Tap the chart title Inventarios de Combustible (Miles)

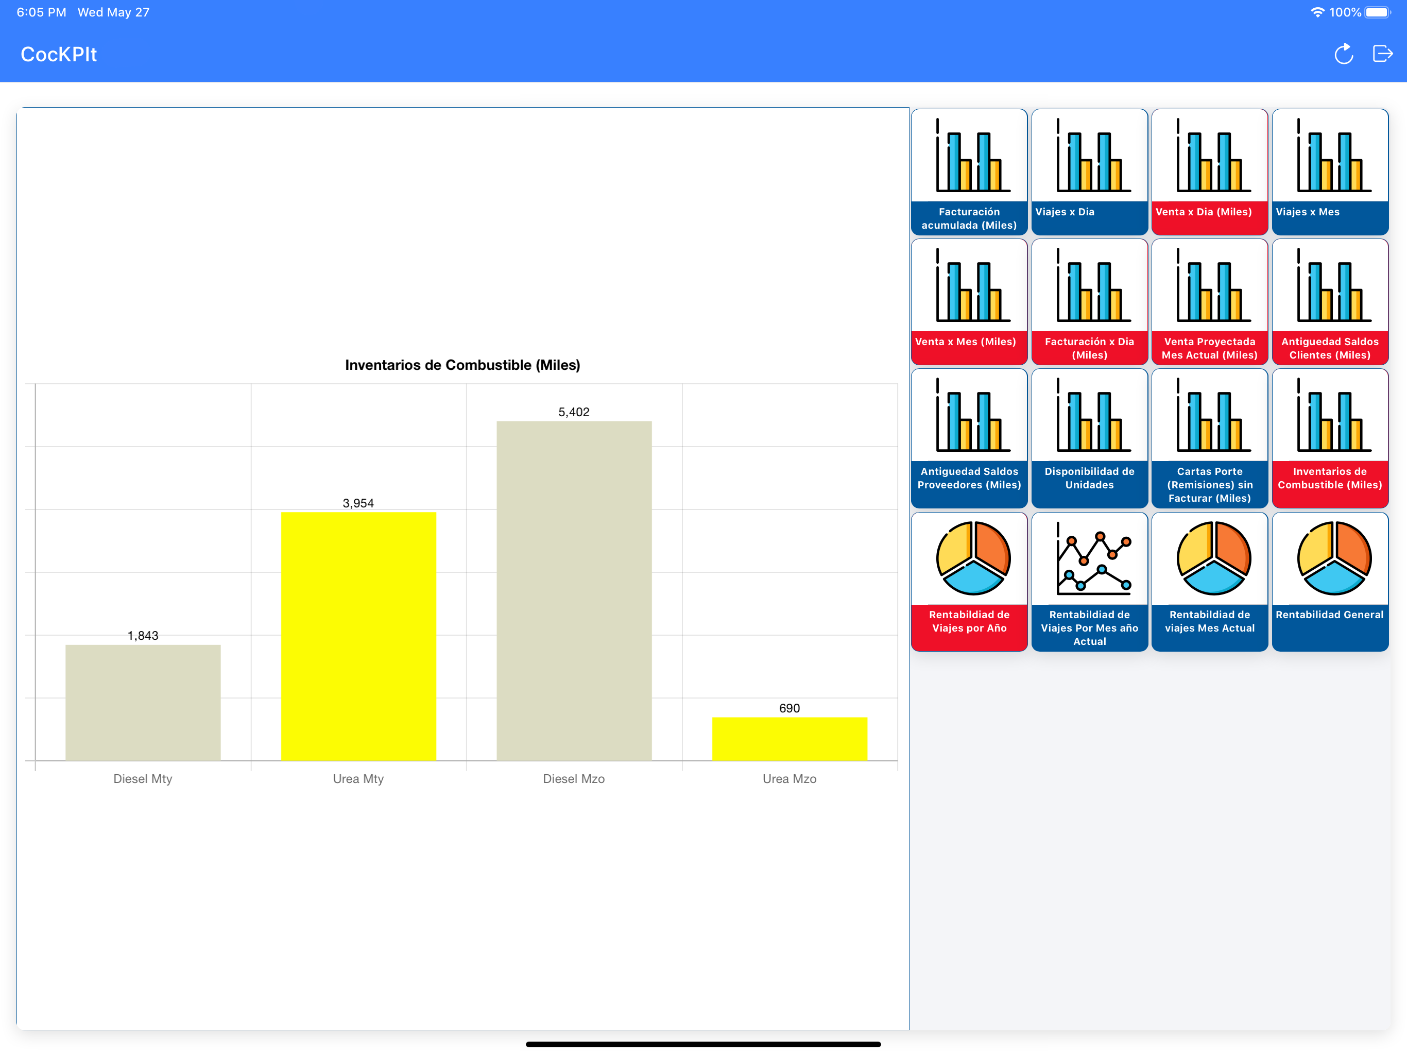click(462, 365)
